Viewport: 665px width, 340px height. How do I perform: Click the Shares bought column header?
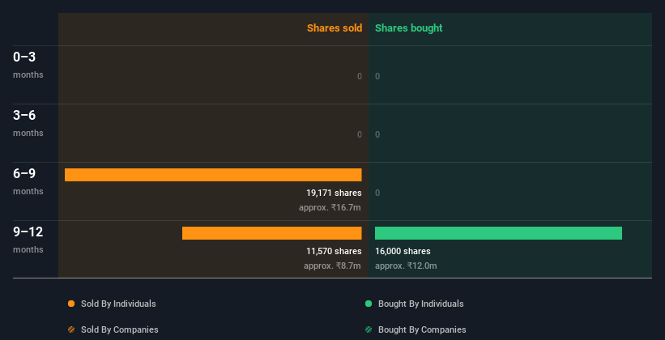[409, 28]
